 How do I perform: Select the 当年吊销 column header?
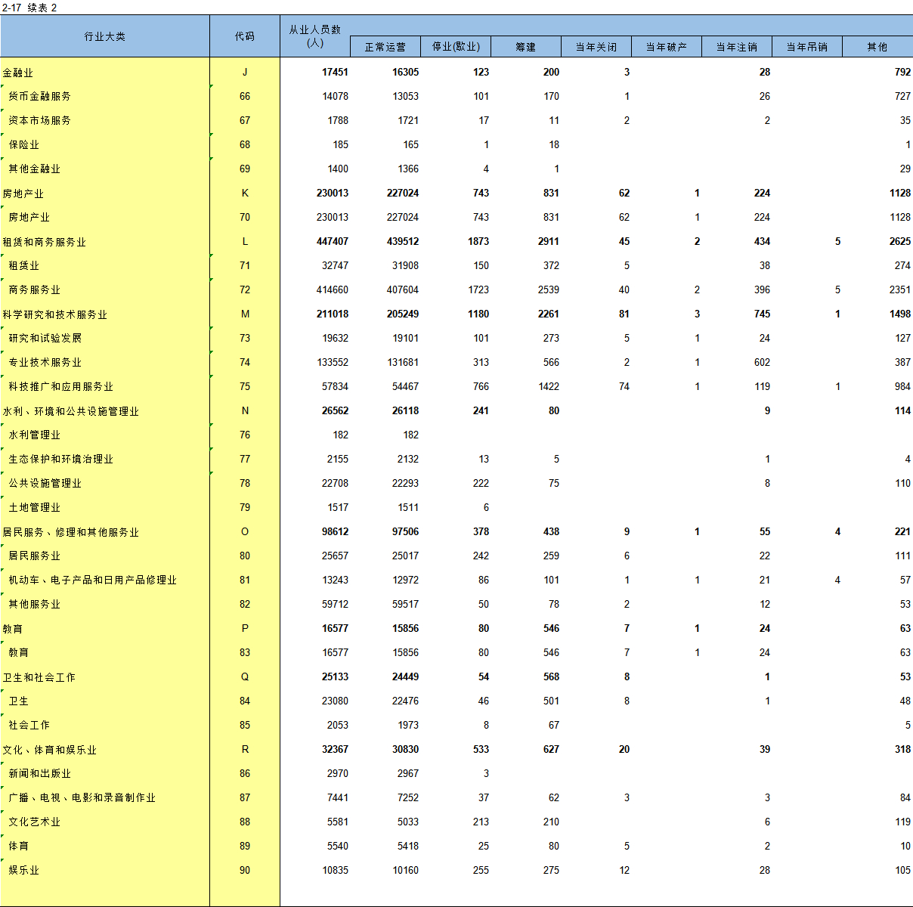pyautogui.click(x=807, y=47)
